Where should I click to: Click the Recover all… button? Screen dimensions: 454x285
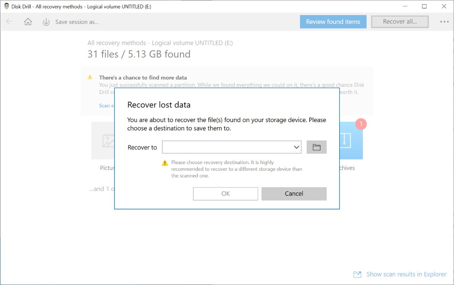pyautogui.click(x=400, y=22)
